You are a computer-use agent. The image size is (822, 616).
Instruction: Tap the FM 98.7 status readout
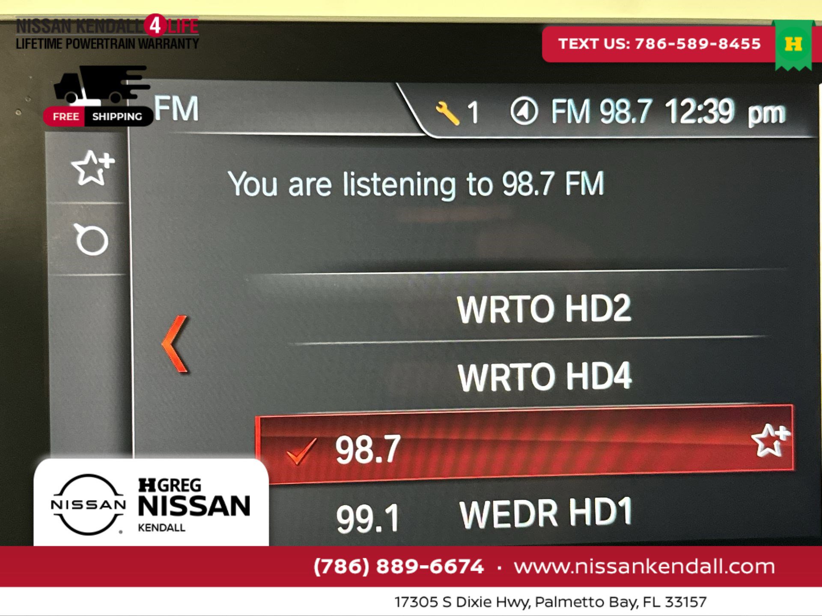(x=601, y=112)
